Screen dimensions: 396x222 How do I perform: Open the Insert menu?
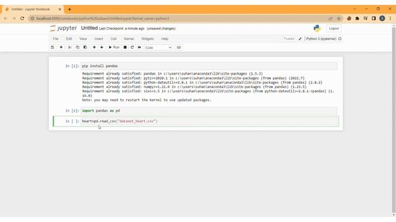coord(99,39)
